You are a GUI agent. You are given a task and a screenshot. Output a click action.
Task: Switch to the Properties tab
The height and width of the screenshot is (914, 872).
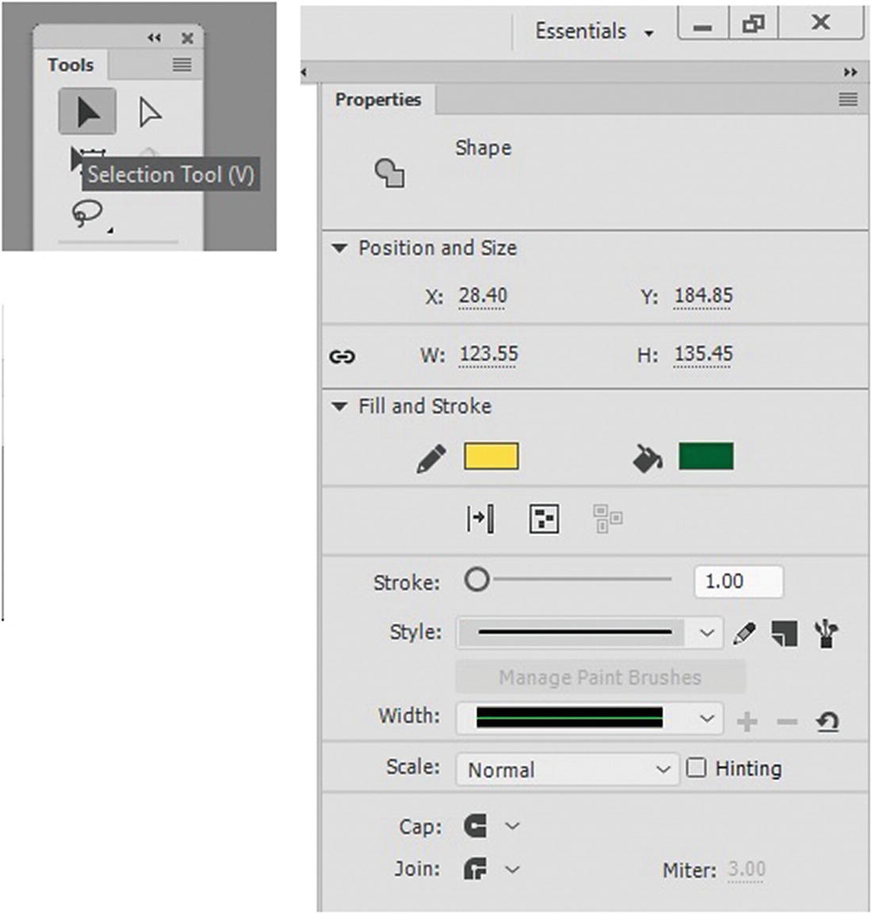point(377,100)
